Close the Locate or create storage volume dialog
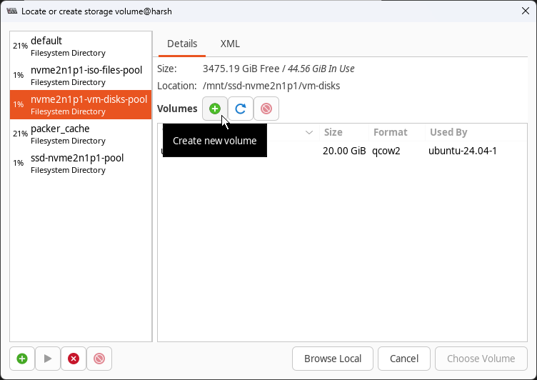The image size is (537, 380). click(x=526, y=11)
